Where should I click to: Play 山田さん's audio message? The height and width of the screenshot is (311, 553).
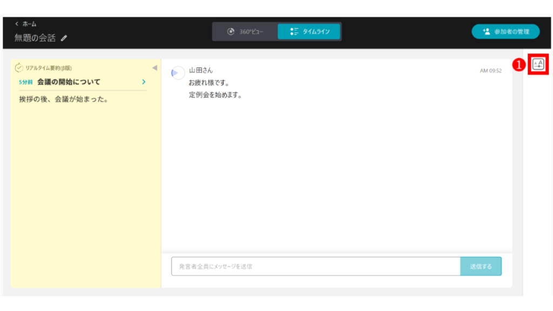[176, 73]
